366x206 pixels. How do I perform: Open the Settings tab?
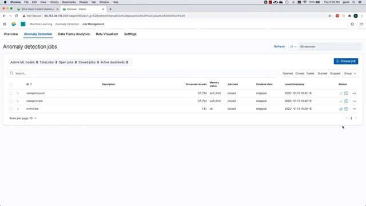(130, 34)
